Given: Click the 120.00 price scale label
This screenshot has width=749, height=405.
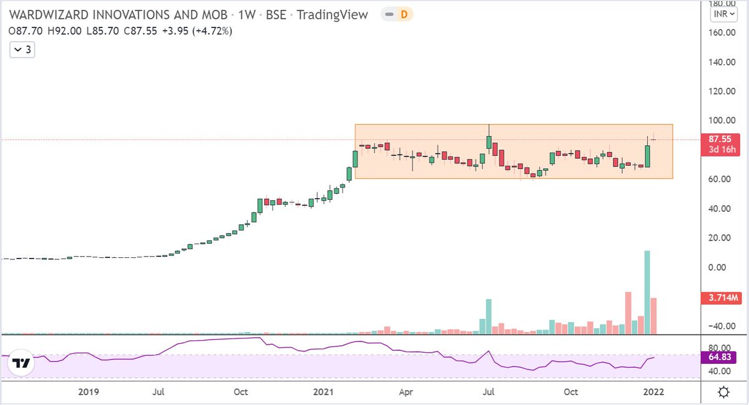Looking at the screenshot, I should point(723,91).
